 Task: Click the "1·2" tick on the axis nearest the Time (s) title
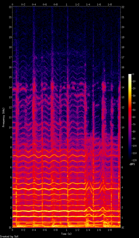pos(77,230)
